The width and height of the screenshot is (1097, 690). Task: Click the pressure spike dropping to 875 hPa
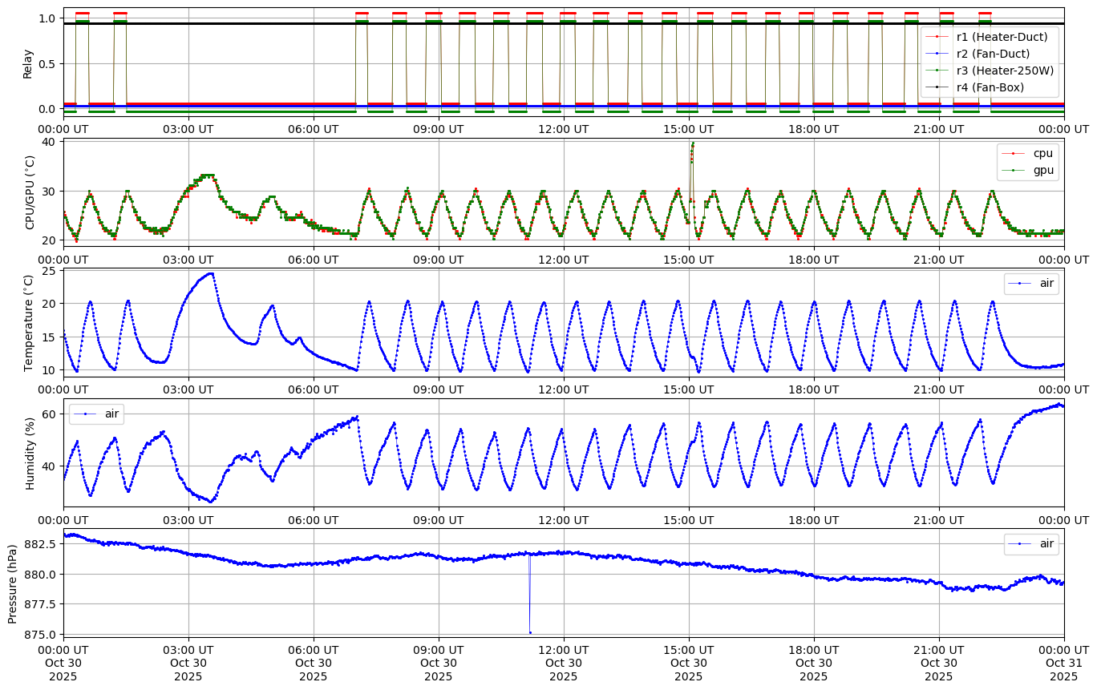point(530,631)
